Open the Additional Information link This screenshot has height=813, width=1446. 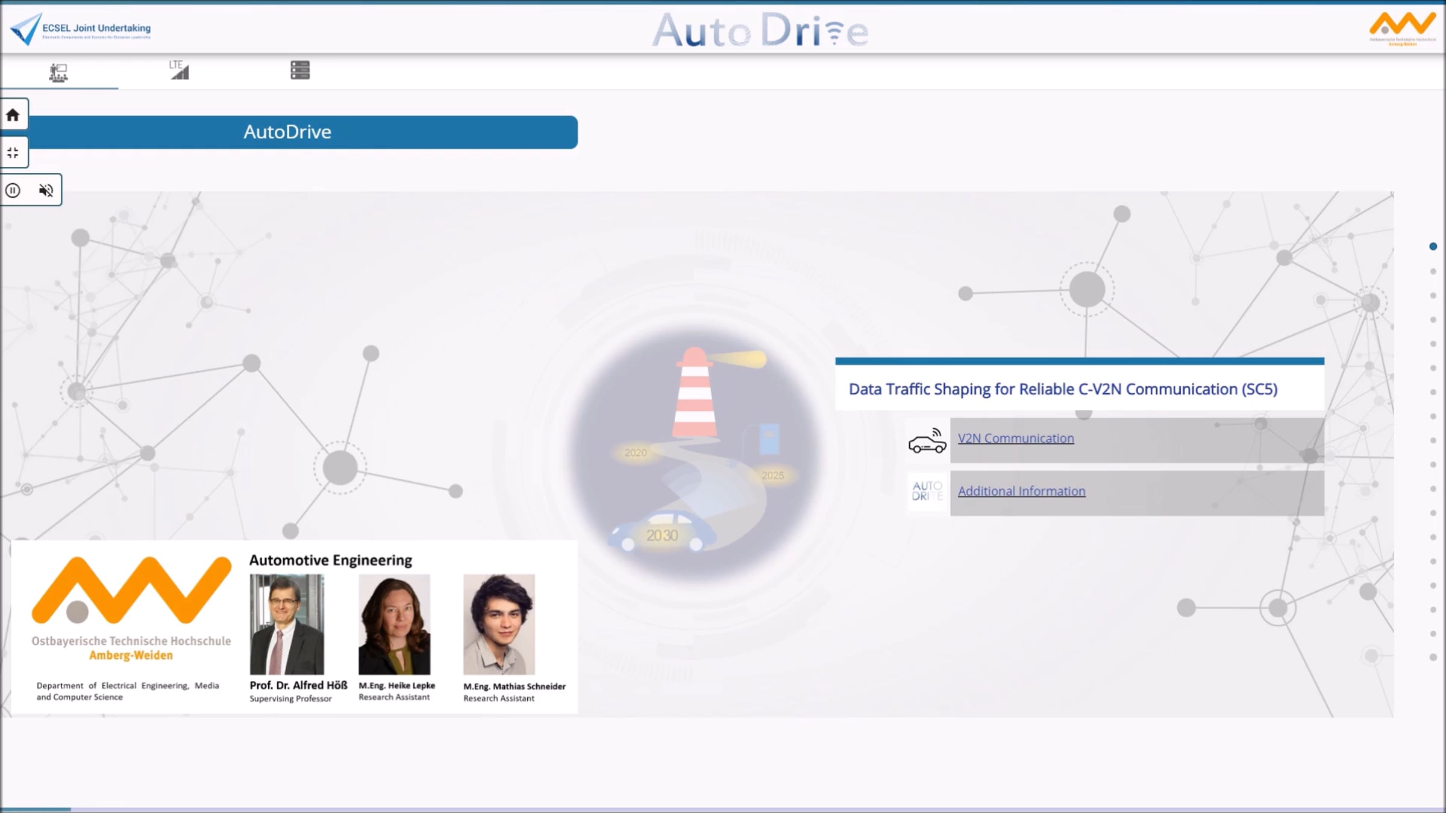tap(1021, 491)
